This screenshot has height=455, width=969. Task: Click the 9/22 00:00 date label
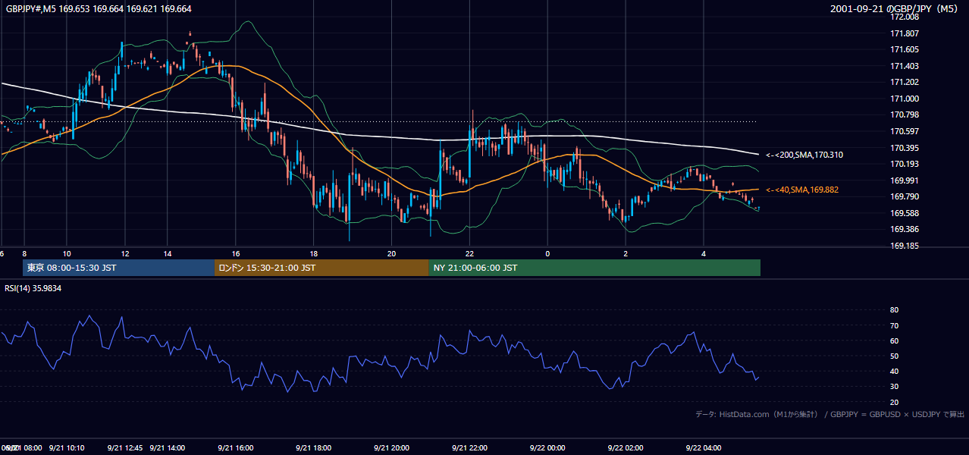click(547, 448)
